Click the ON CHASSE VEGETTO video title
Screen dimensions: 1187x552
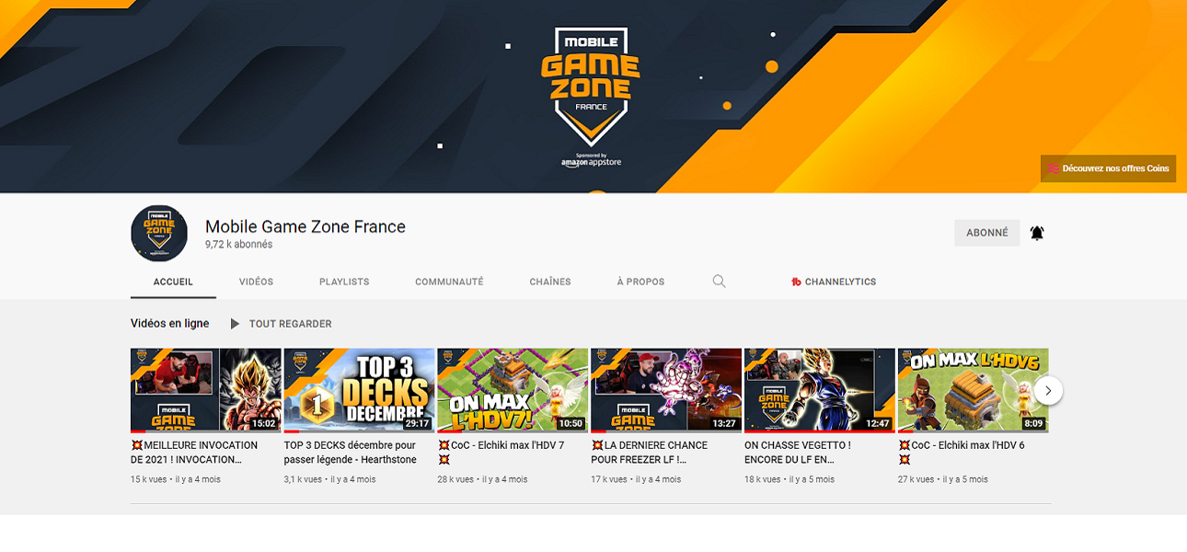(798, 453)
